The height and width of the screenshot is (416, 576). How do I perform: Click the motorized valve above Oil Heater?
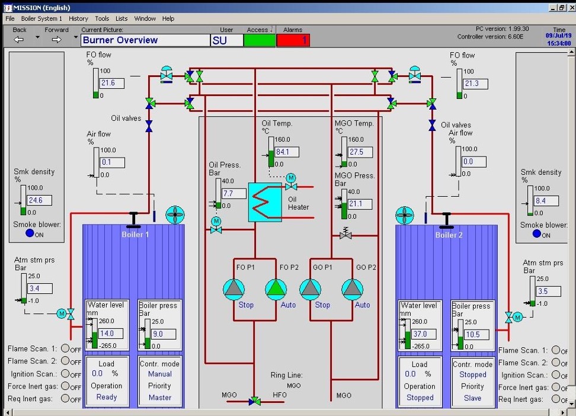click(291, 183)
